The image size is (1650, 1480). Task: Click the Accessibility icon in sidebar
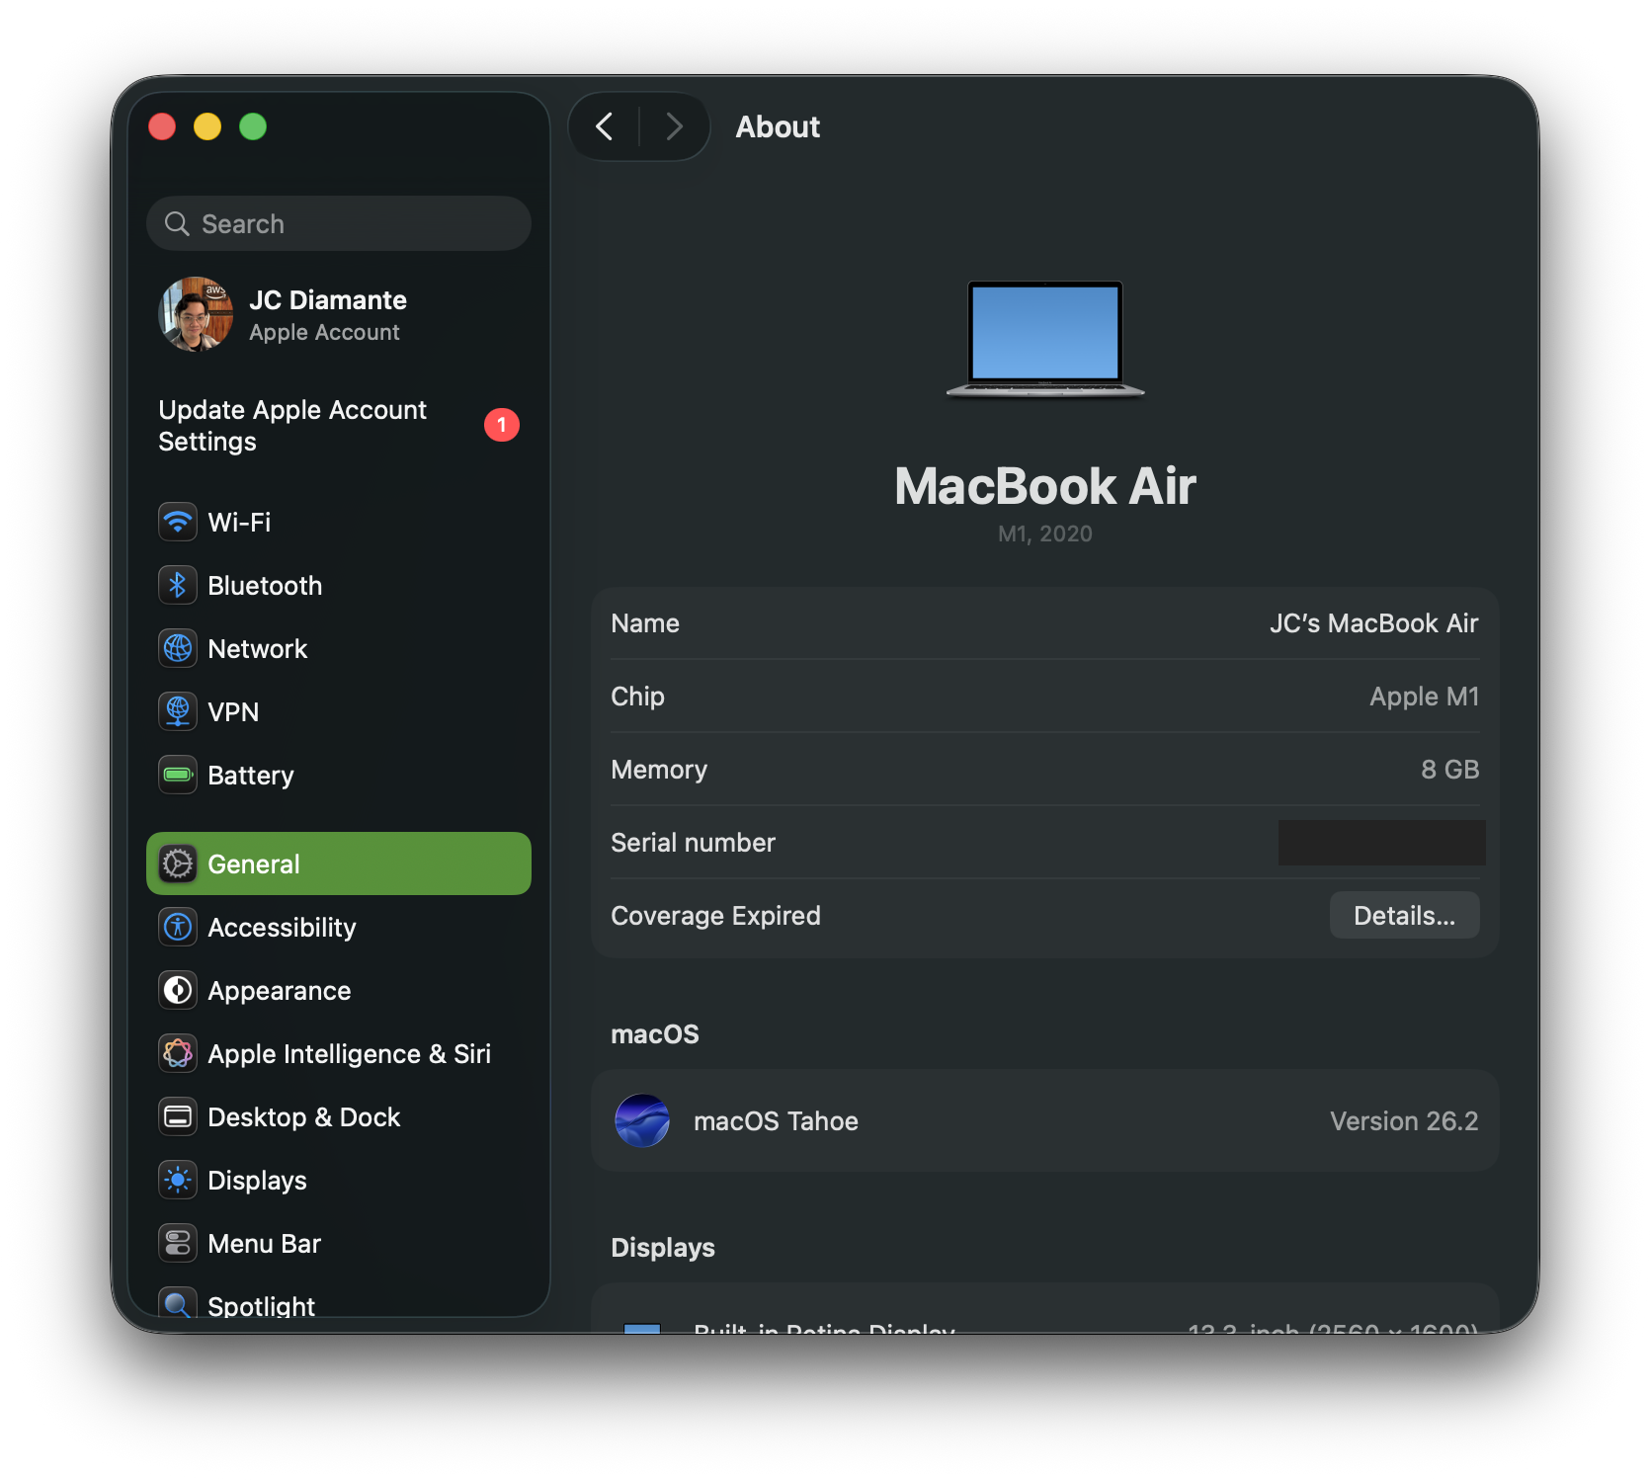click(x=178, y=927)
